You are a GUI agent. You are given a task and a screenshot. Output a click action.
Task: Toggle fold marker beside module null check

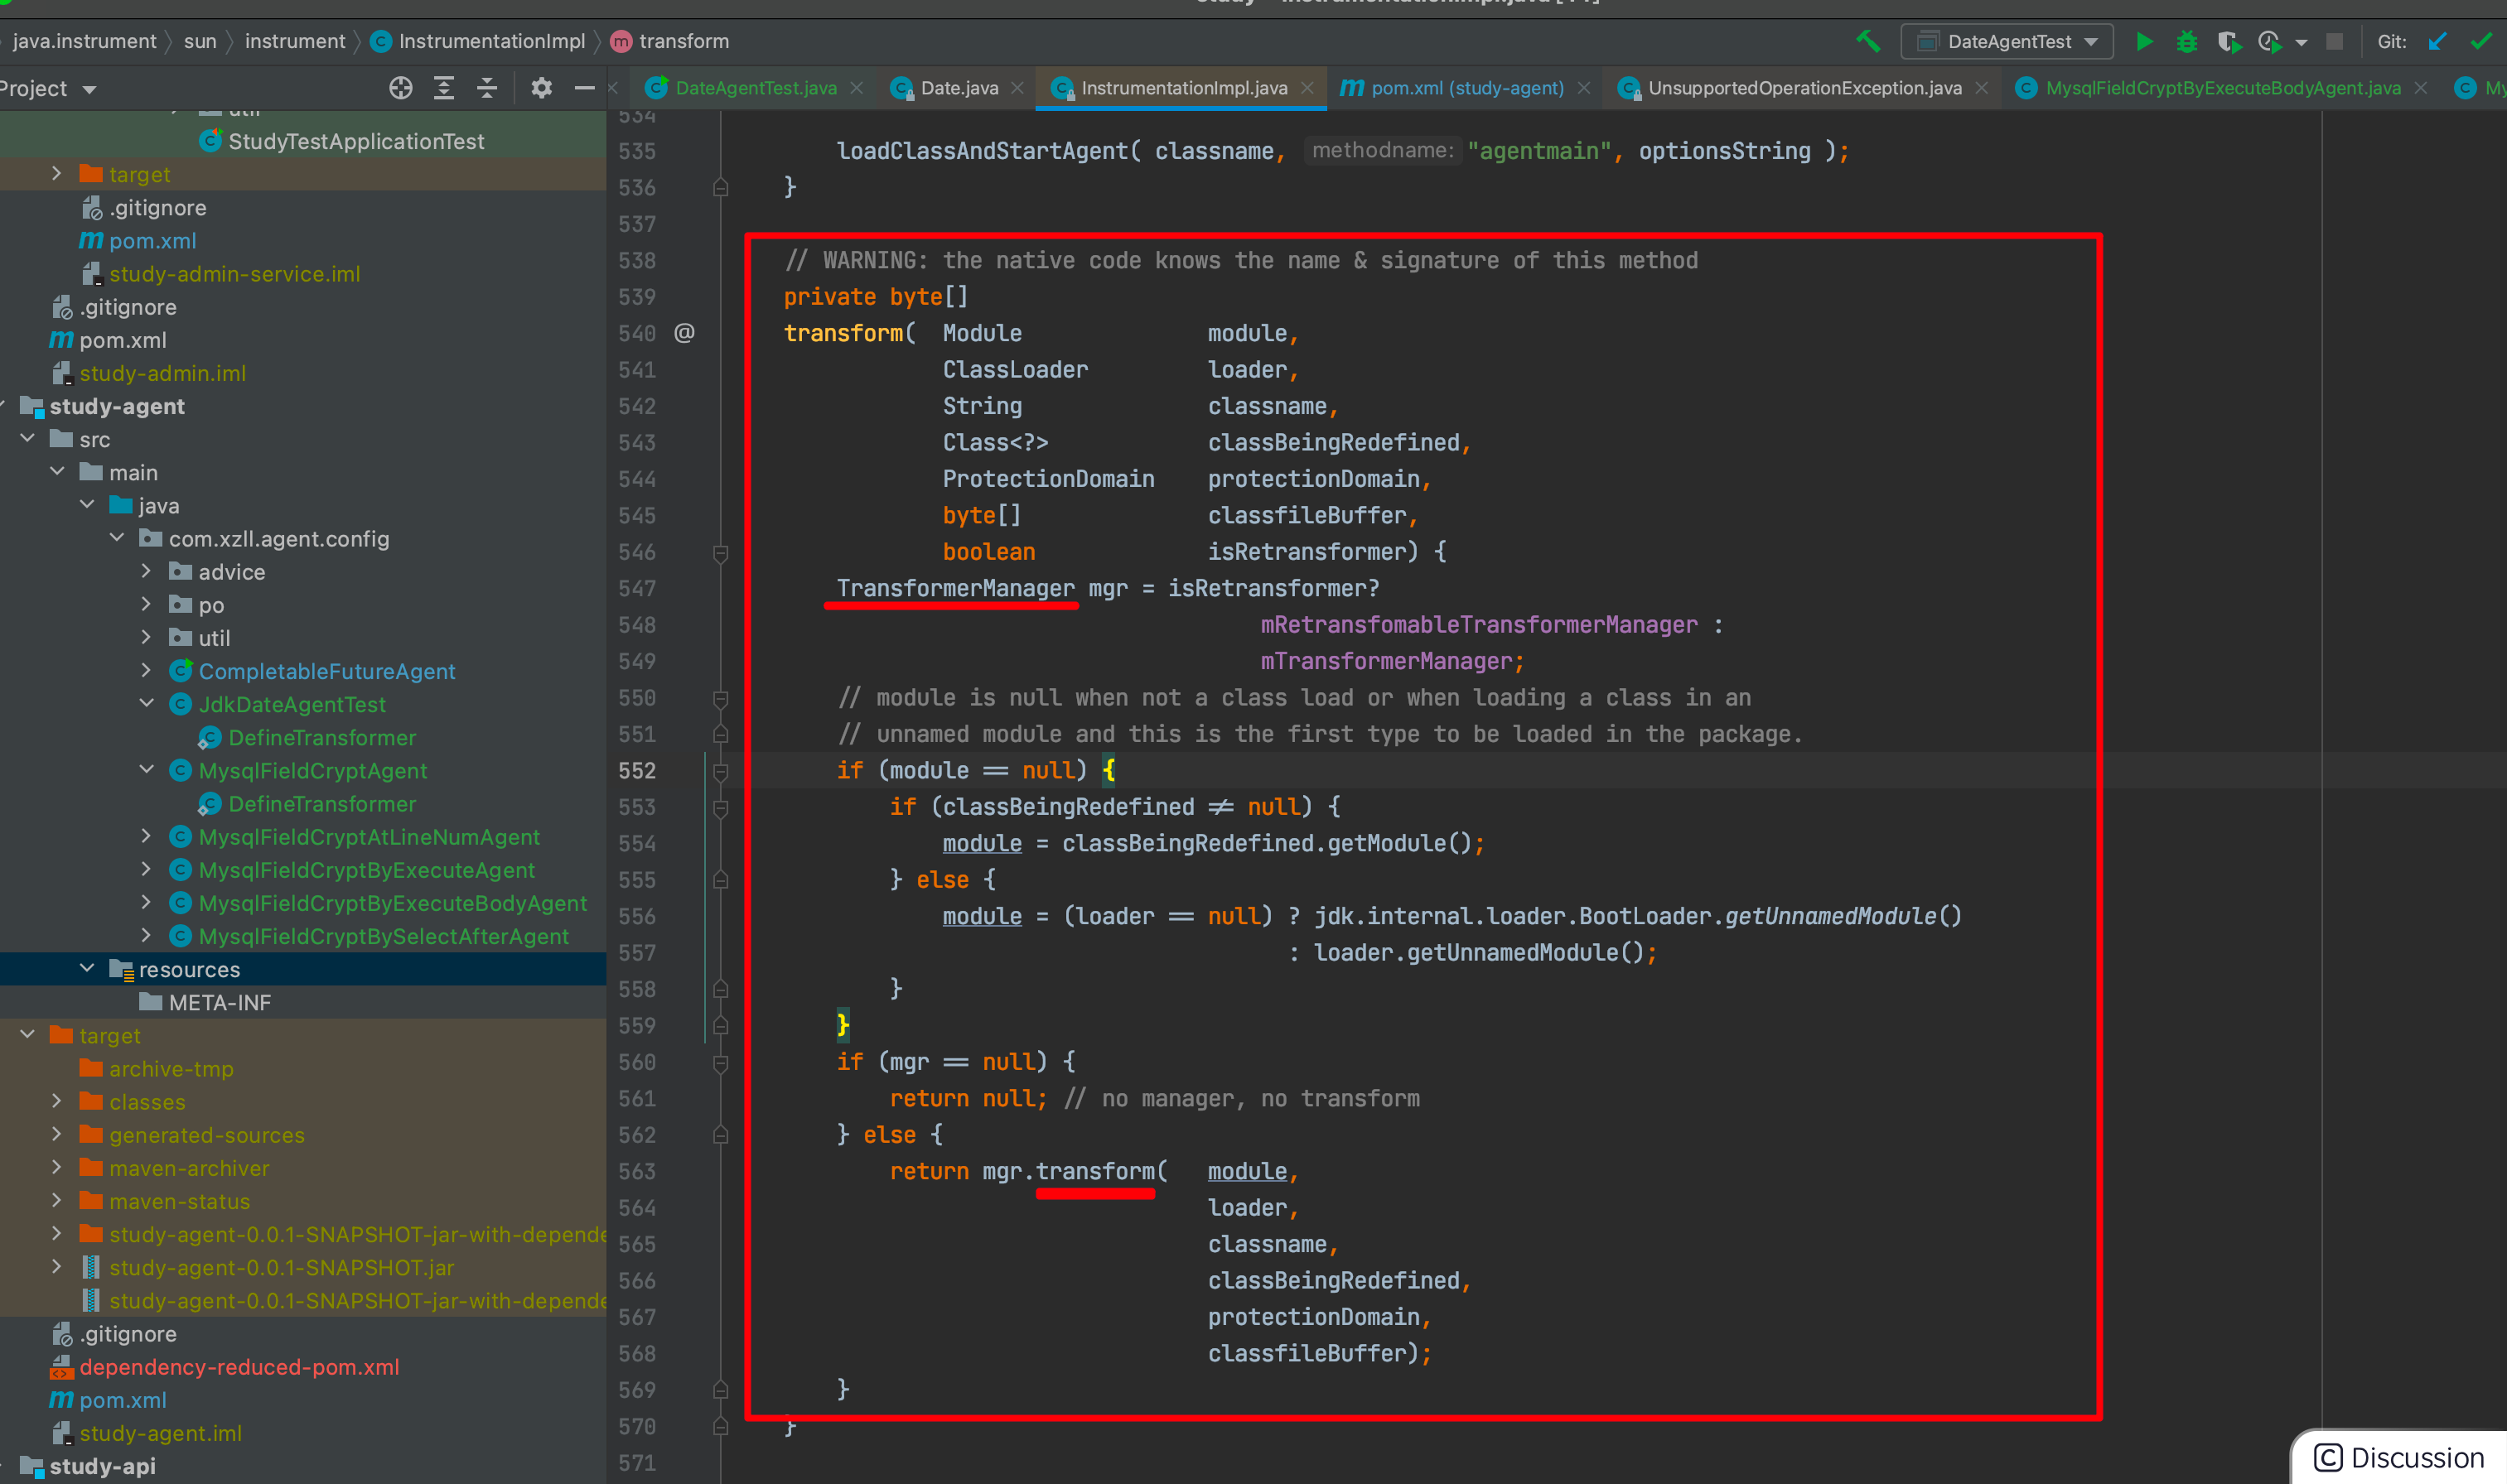click(x=720, y=771)
